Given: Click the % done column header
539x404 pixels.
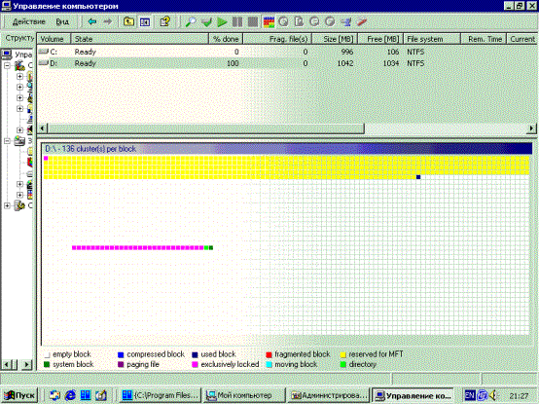Looking at the screenshot, I should (226, 39).
